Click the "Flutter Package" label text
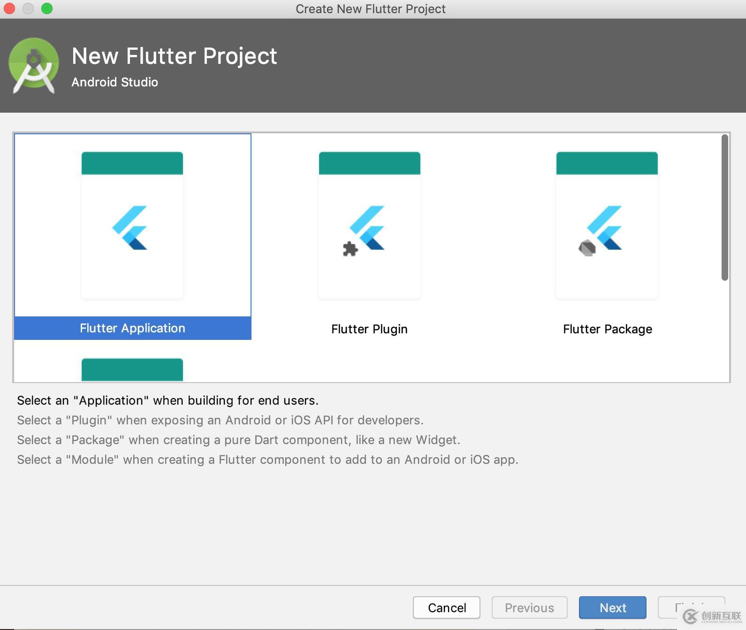 607,329
